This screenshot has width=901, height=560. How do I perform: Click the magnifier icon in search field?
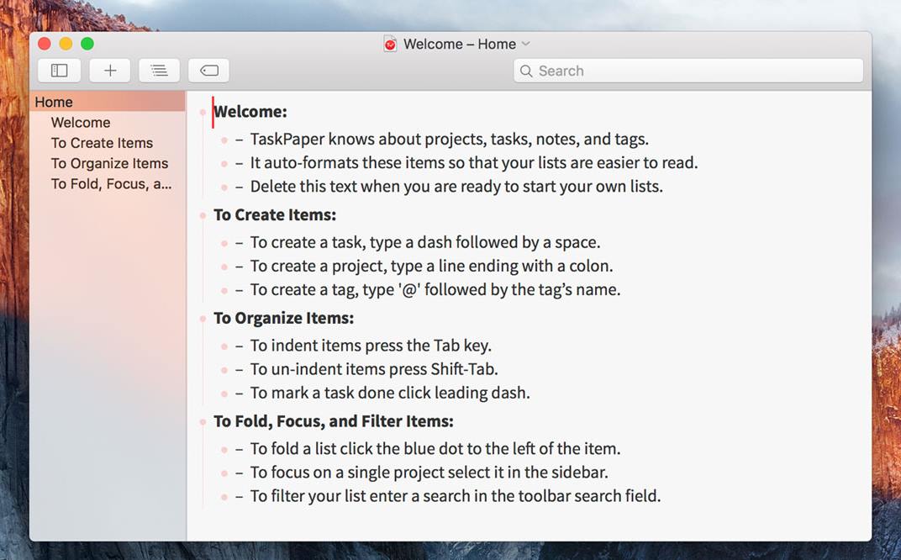point(526,71)
